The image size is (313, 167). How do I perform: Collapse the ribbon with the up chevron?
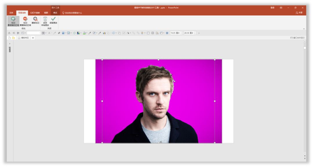(304, 29)
